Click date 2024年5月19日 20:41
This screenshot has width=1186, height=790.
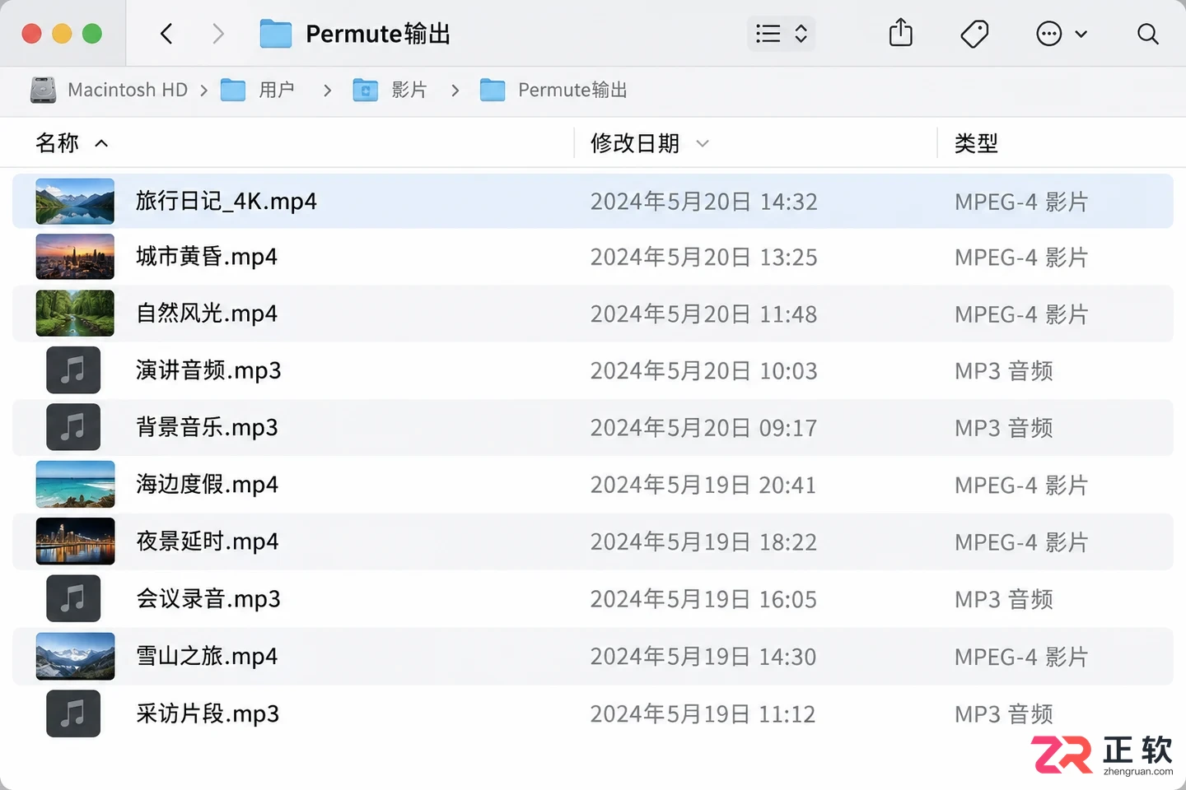coord(703,486)
